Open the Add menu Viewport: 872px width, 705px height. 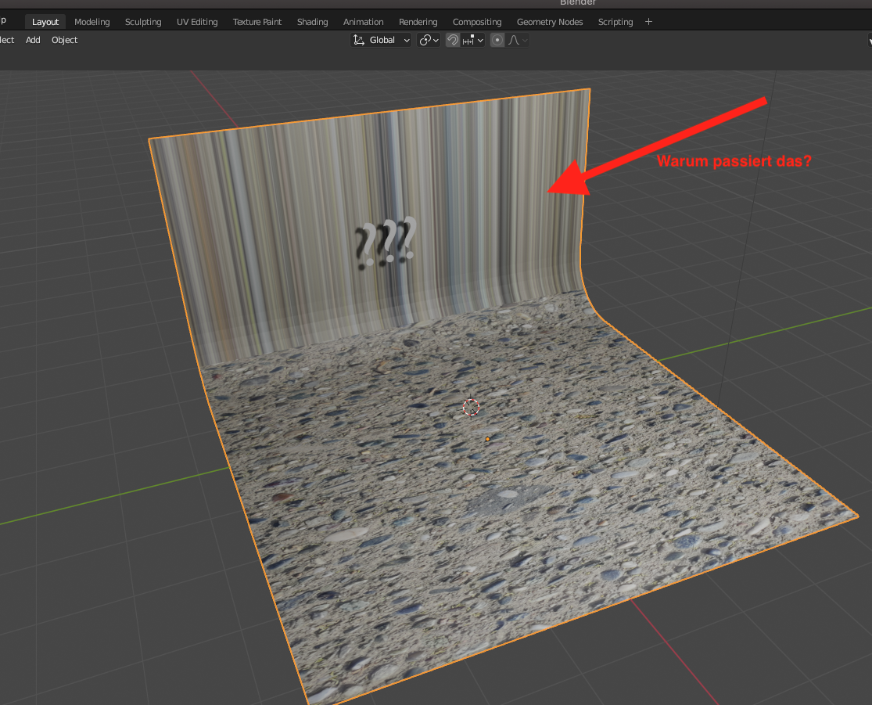click(33, 40)
